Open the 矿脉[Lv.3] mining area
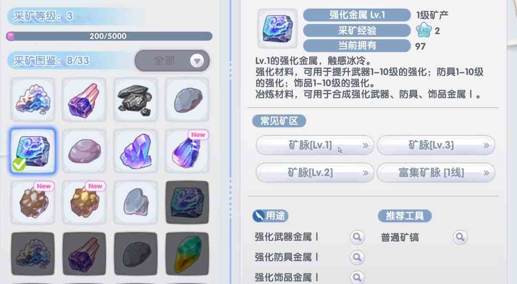 (x=436, y=145)
